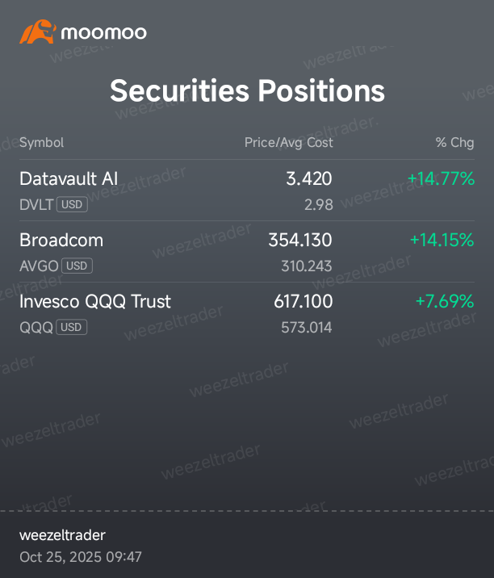Select the Symbol column header
The height and width of the screenshot is (578, 494).
[42, 143]
